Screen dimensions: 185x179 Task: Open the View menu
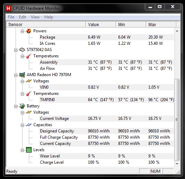pos(35,17)
